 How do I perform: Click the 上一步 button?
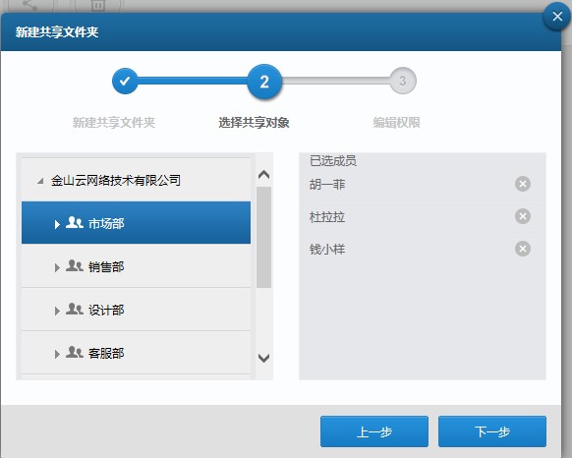374,431
